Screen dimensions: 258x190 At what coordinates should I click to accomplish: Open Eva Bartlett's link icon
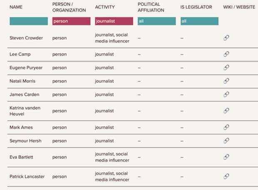click(x=226, y=157)
